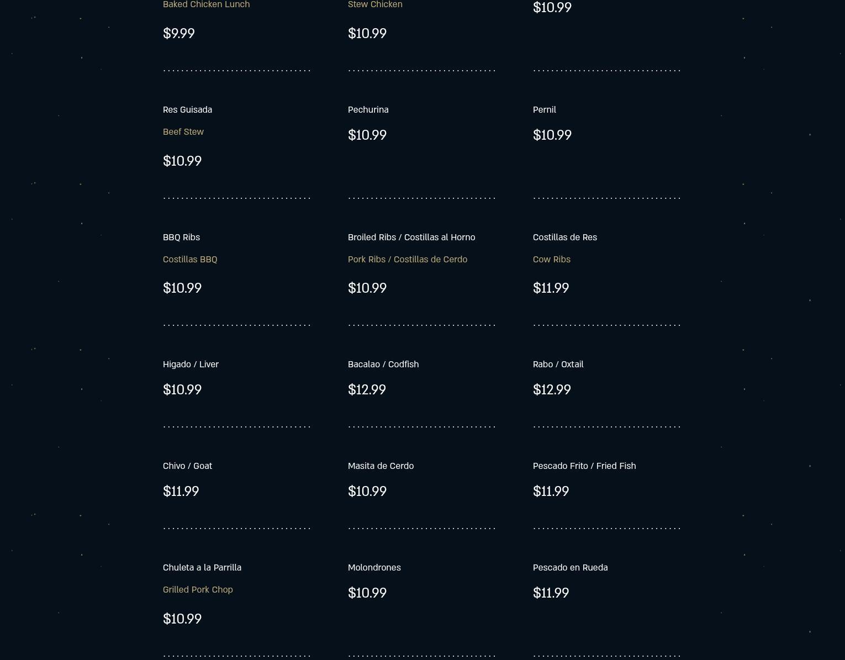Screen dimensions: 845x660
Task: Select the Costillas de Res item
Action: (x=564, y=237)
